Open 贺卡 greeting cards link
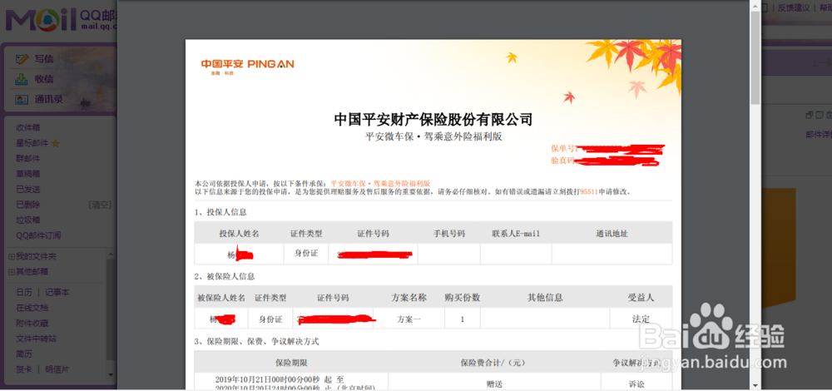The image size is (832, 391). [x=24, y=369]
